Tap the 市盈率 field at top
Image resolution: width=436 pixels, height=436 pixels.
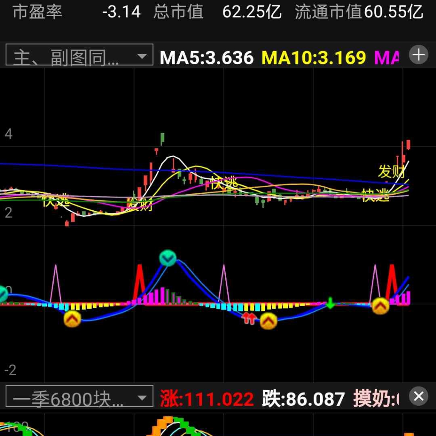(x=37, y=12)
